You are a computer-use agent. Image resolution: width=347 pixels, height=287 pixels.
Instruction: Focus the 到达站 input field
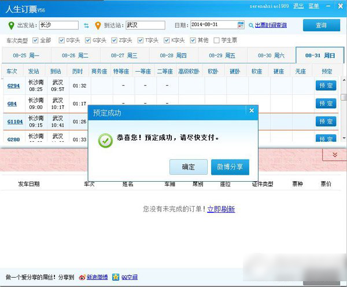point(145,25)
